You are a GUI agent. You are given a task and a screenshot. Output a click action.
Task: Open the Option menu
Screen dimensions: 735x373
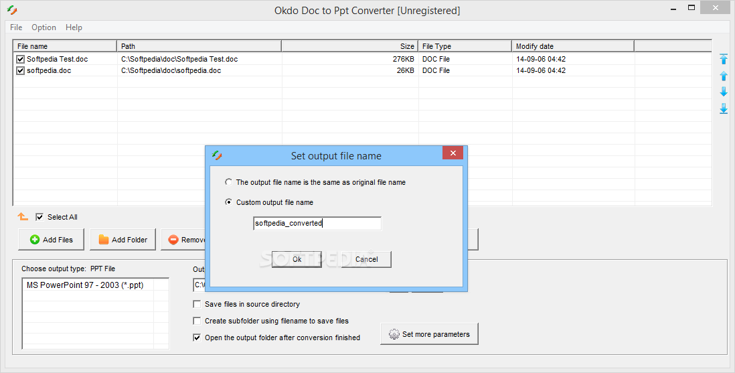point(44,27)
